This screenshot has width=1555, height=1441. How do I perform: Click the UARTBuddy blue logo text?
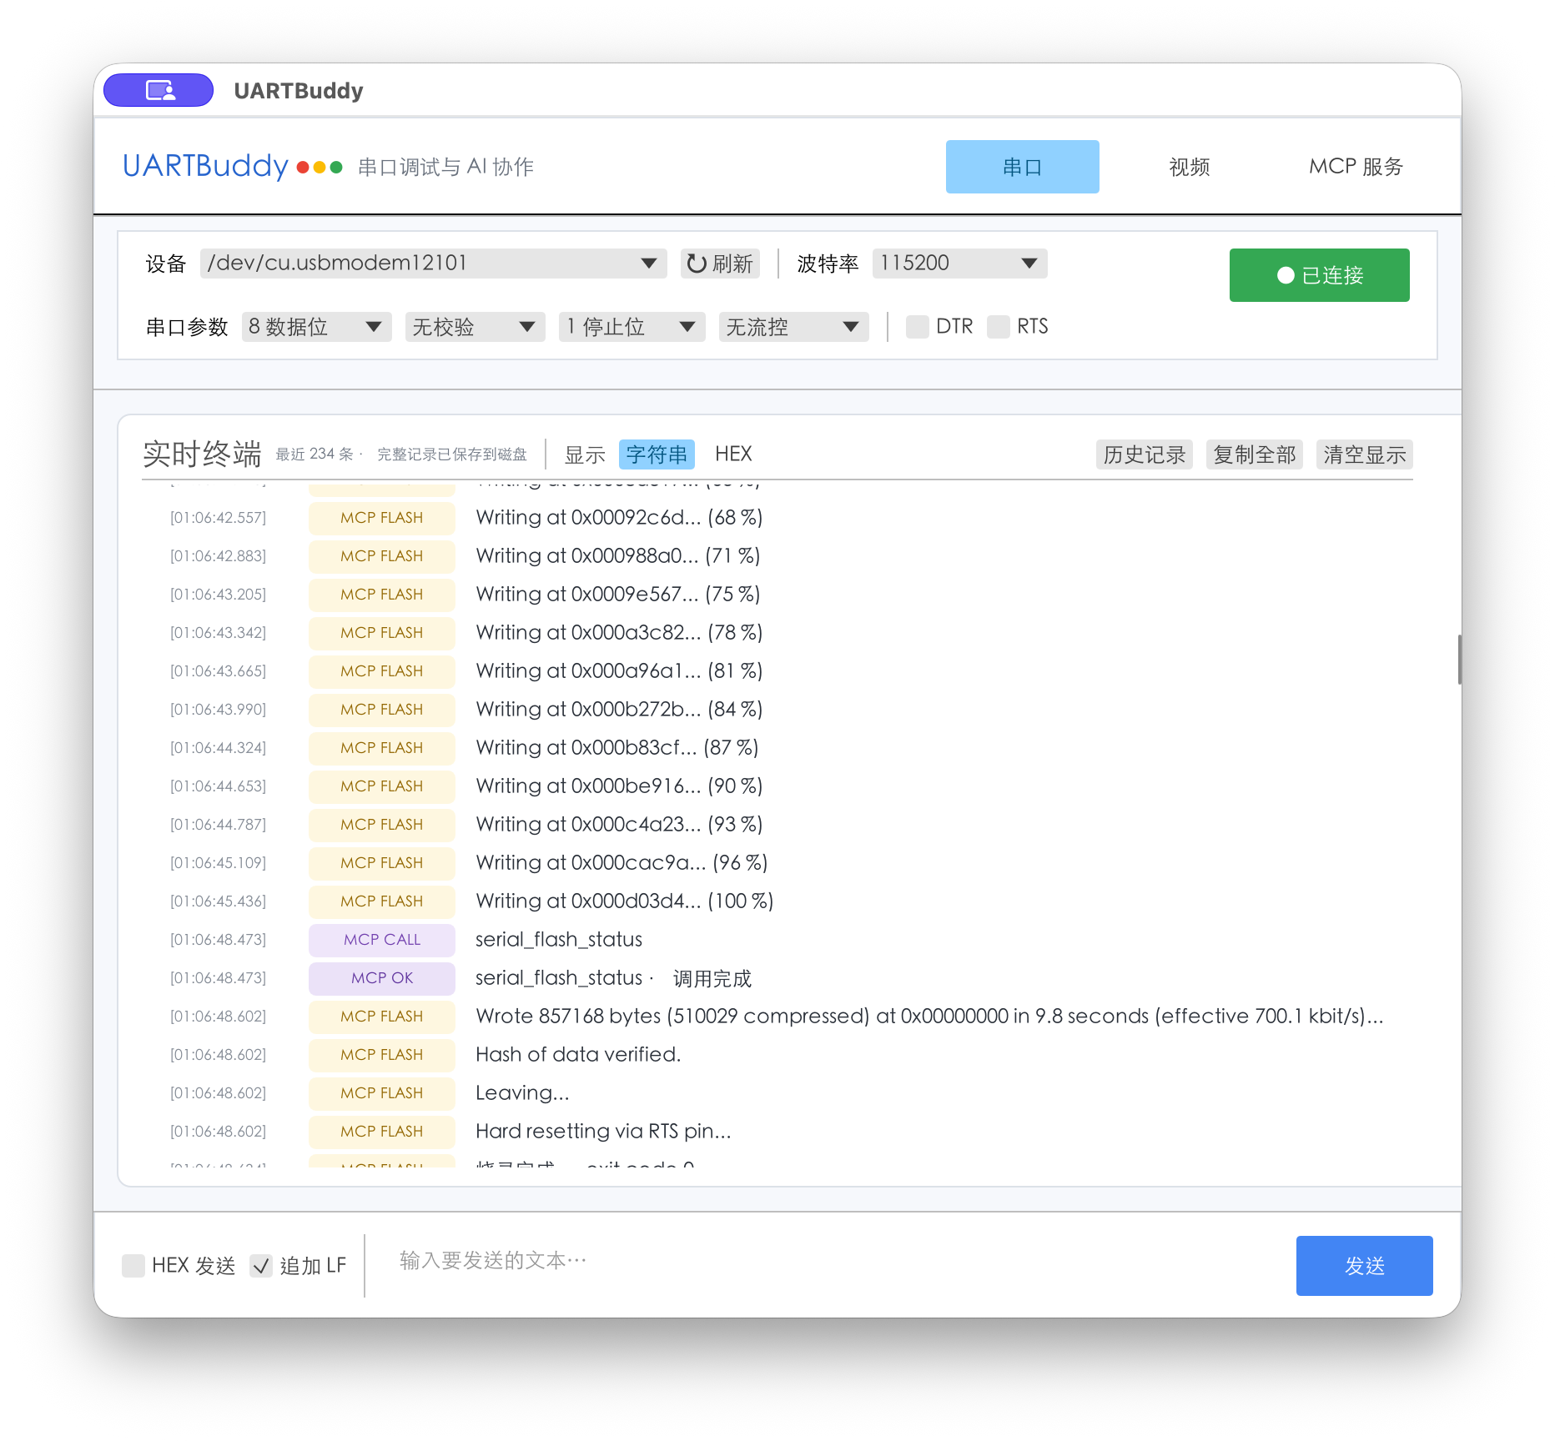click(205, 166)
